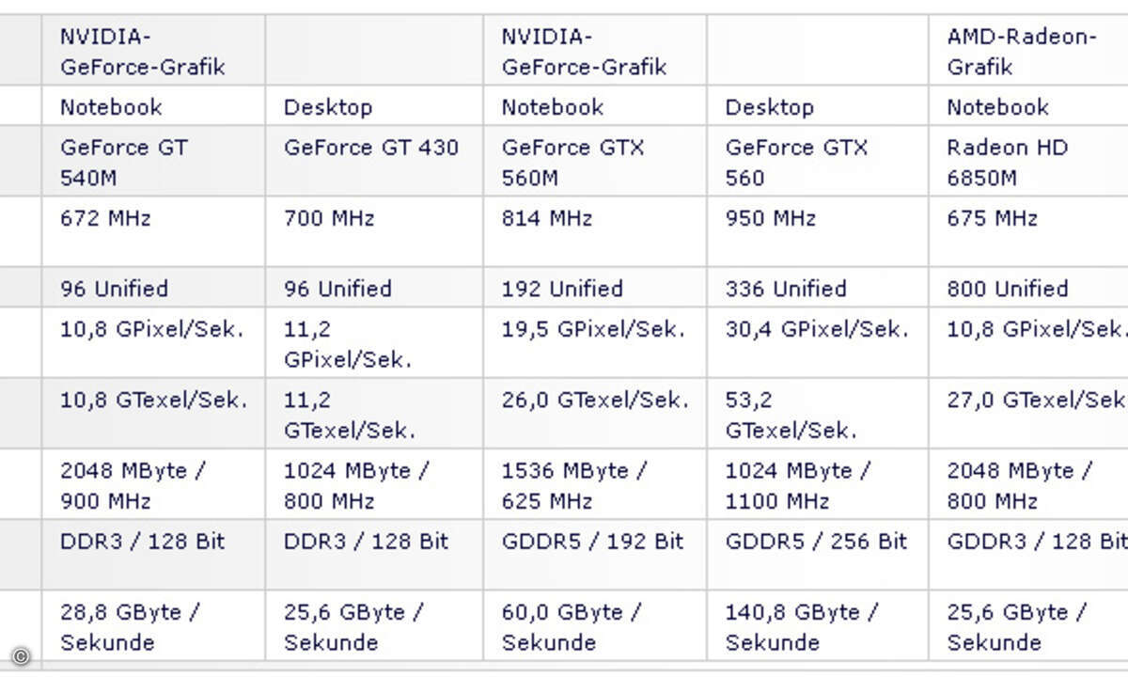1128x677 pixels.
Task: Click the 53,2 GTexel/Sek. value
Action: tap(791, 415)
